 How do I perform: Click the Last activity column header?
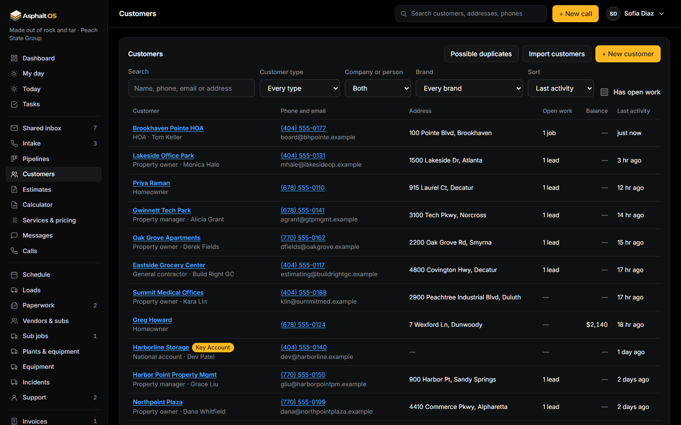634,111
